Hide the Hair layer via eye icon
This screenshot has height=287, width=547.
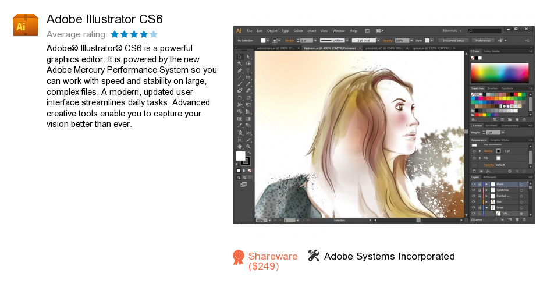474,202
